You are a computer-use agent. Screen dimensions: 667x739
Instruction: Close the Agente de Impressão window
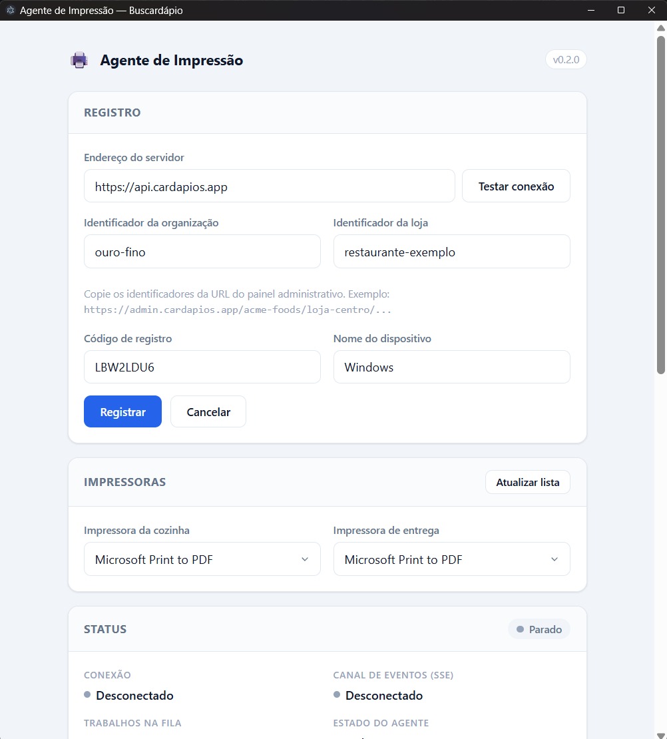(x=652, y=10)
